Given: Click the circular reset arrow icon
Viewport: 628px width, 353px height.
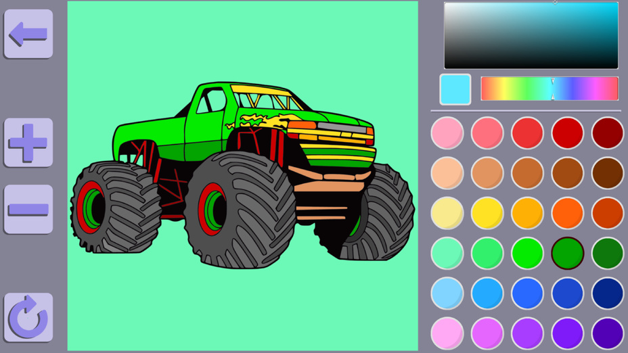Looking at the screenshot, I should coord(28,317).
